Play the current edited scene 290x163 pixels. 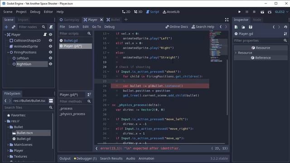[x=262, y=12]
